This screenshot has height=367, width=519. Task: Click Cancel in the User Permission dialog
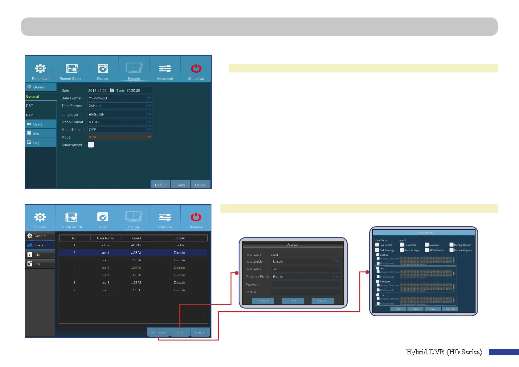pos(450,309)
